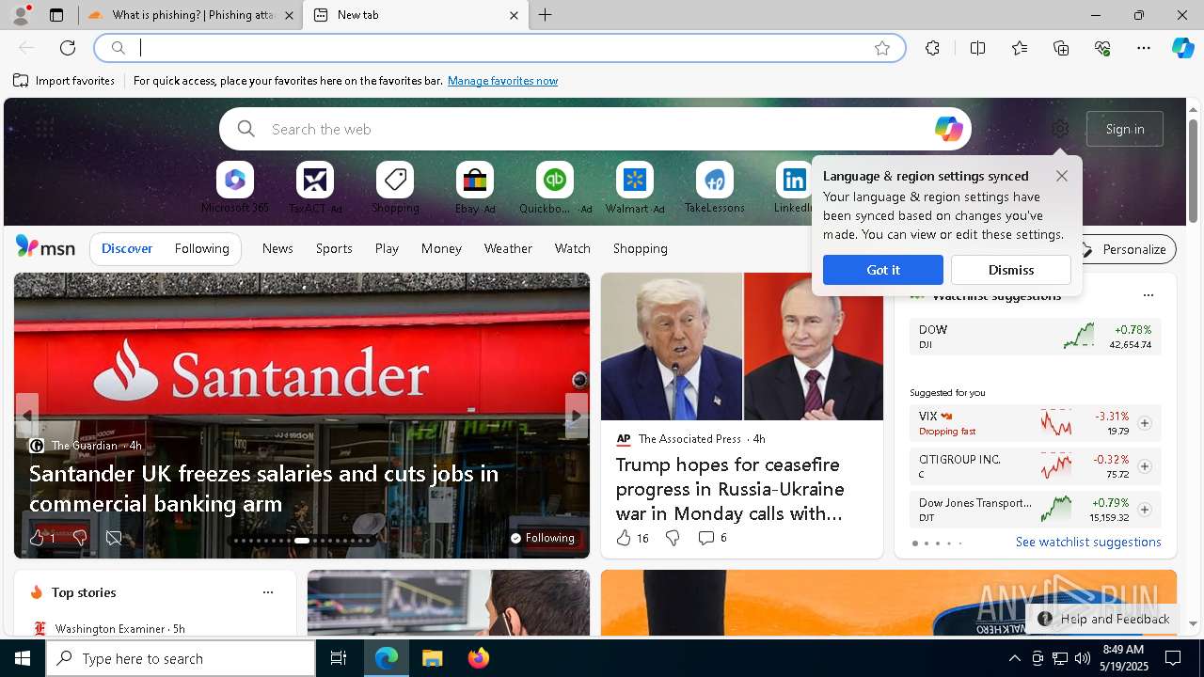Open the Ebay quick link
Viewport: 1204px width, 677px height.
tap(475, 188)
